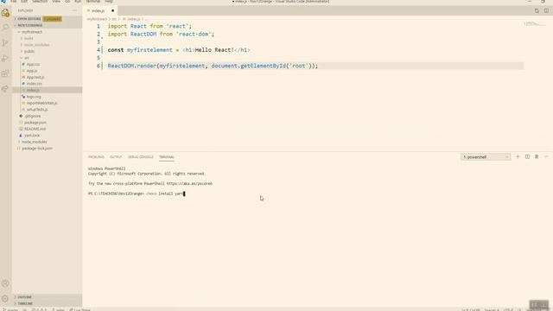Image resolution: width=553 pixels, height=311 pixels.
Task: Open README.md in the file tree
Action: [35, 129]
